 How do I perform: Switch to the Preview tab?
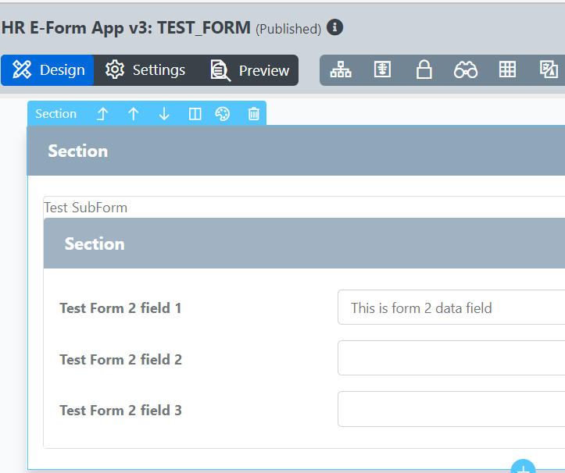pyautogui.click(x=250, y=70)
